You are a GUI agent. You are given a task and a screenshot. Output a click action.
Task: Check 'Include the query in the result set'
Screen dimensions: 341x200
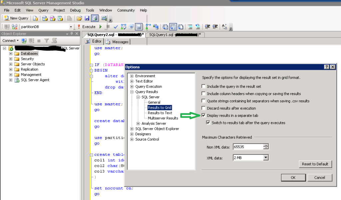[x=203, y=86]
